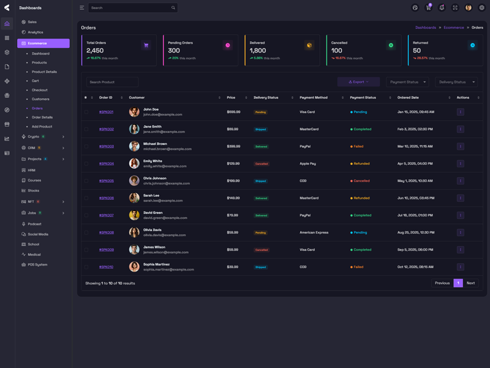This screenshot has height=368, width=490.
Task: Tick the checkbox for order #SPK001
Action: tap(86, 112)
